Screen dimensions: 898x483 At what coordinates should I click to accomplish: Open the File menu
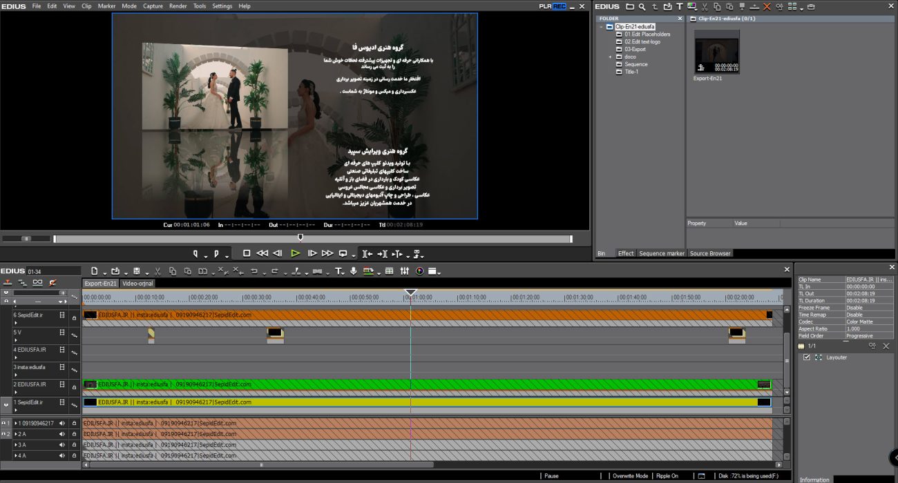point(37,6)
